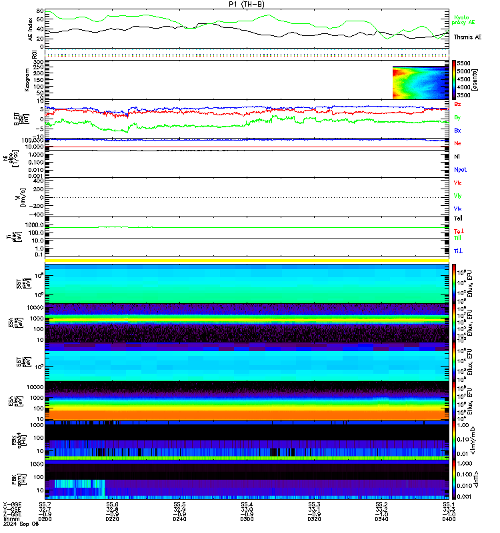500x533 pixels.
Task: Click the AE index axis label
Action: 30,29
